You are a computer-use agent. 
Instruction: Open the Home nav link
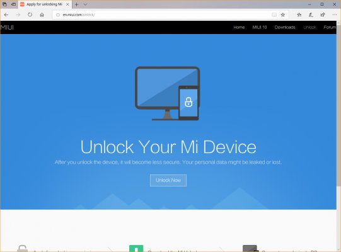pos(239,27)
